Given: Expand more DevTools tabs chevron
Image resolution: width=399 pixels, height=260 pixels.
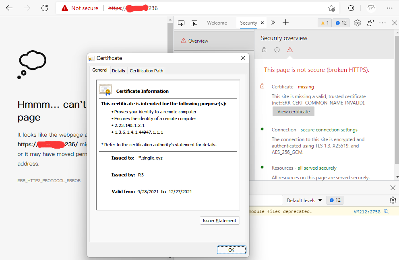Looking at the screenshot, I should tap(273, 23).
